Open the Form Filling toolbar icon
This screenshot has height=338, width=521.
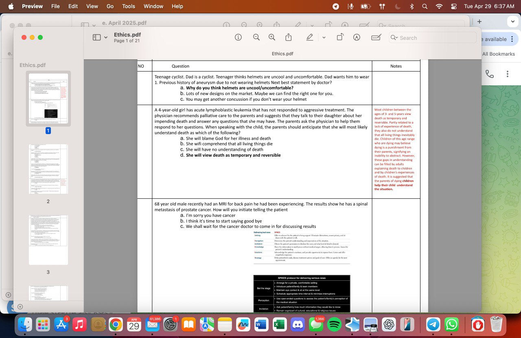pyautogui.click(x=376, y=37)
